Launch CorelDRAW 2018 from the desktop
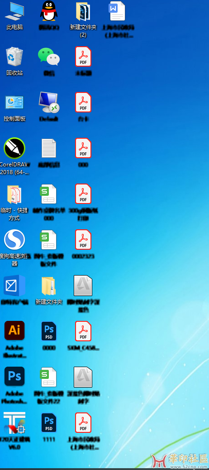 (14, 148)
